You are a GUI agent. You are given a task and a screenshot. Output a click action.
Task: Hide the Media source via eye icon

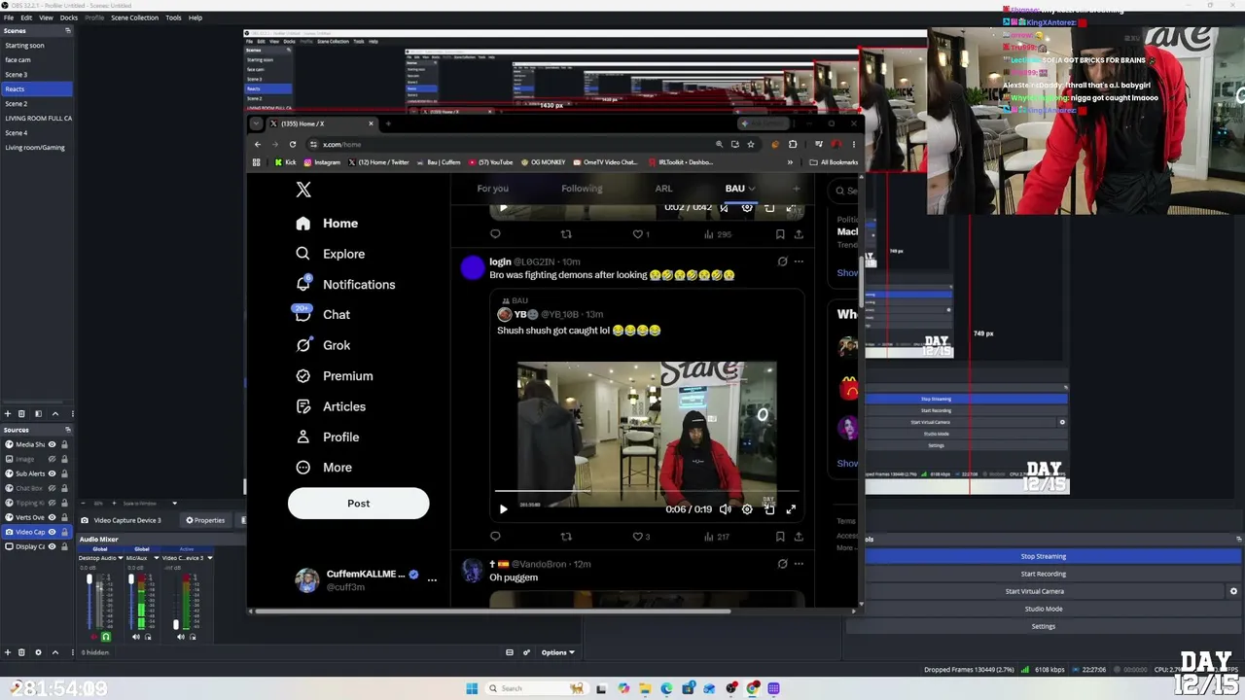[53, 444]
